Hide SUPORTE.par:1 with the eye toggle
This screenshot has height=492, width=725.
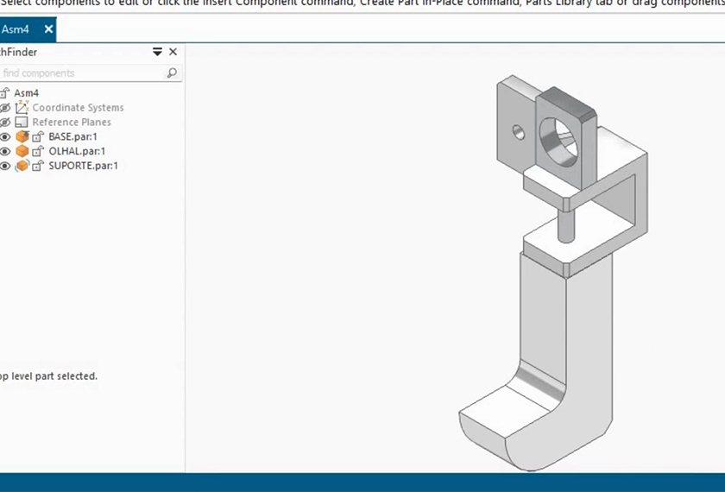[x=5, y=166]
